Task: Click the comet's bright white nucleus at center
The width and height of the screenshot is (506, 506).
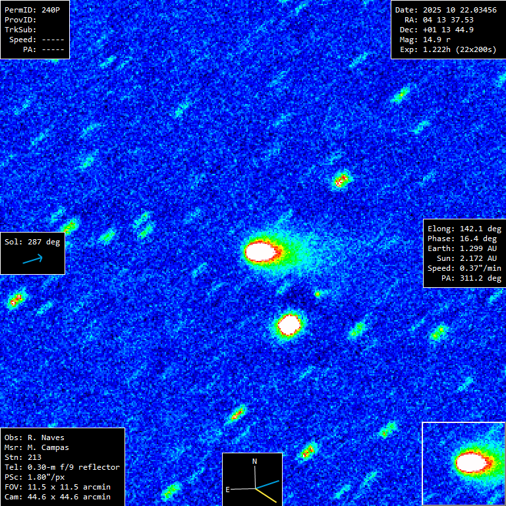Action: click(x=260, y=251)
